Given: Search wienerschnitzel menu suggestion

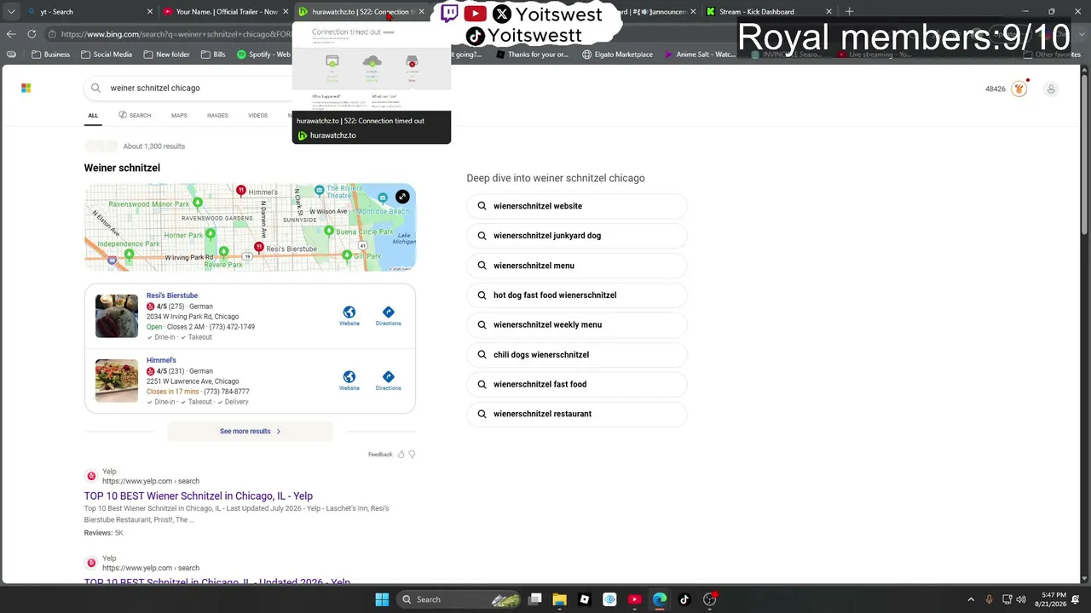Looking at the screenshot, I should [x=576, y=266].
